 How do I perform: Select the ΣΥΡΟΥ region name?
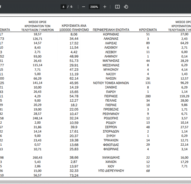click(111, 136)
